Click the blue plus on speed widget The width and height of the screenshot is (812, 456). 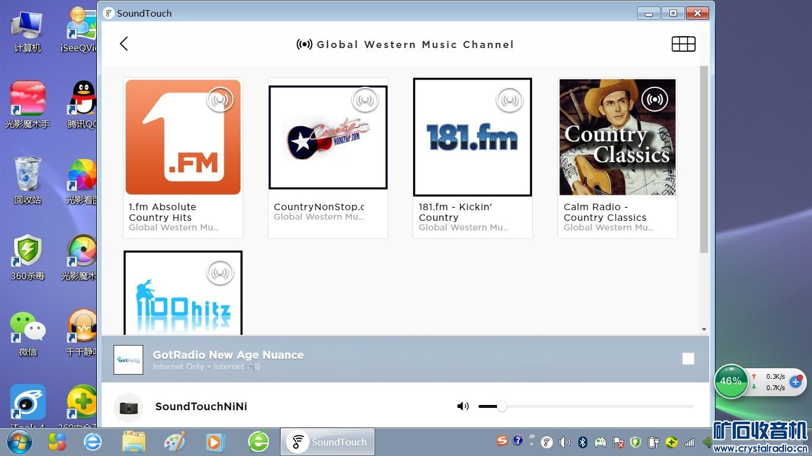tap(796, 382)
